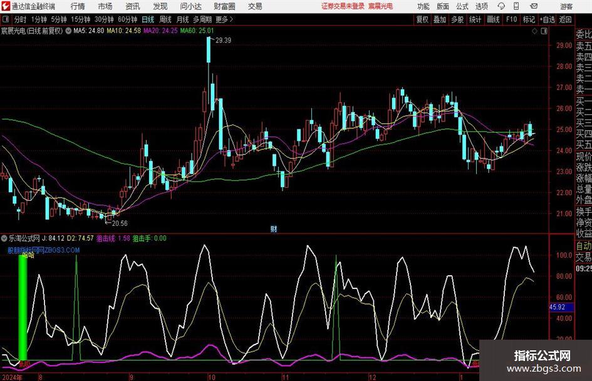Image resolution: width=592 pixels, height=381 pixels.
Task: Open the 市场 menu
Action: point(105,6)
